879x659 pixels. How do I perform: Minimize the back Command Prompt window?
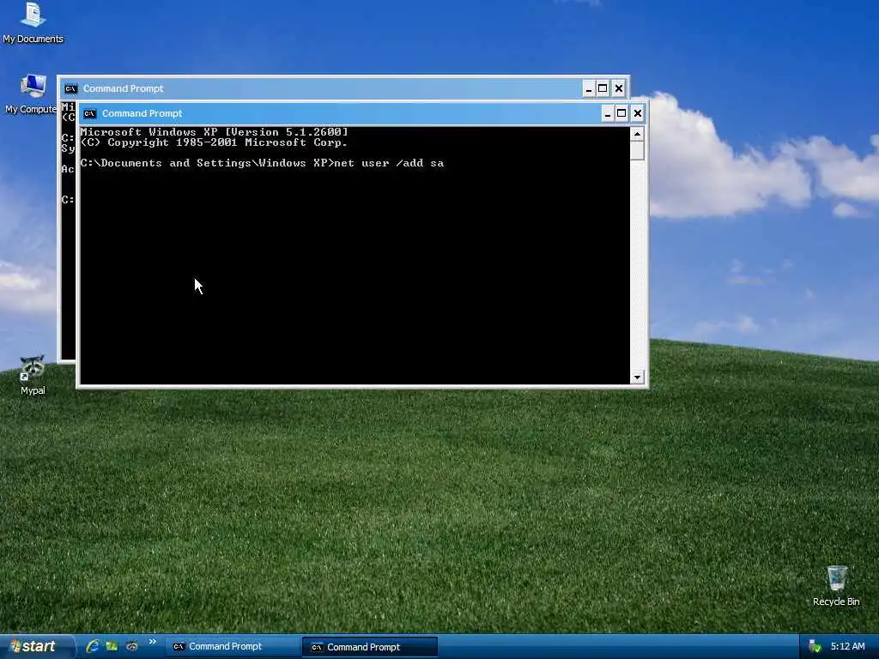coord(589,88)
